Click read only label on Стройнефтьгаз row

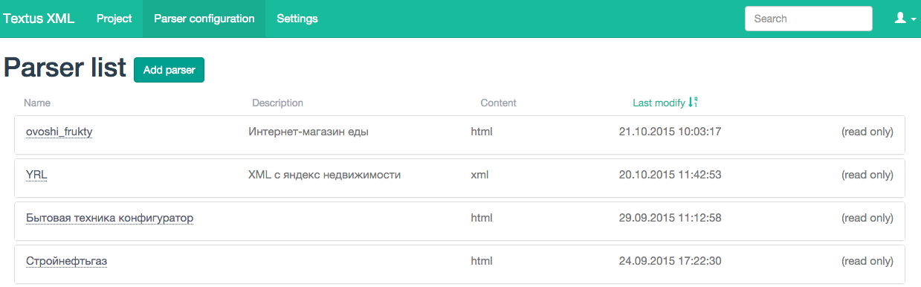tap(867, 261)
